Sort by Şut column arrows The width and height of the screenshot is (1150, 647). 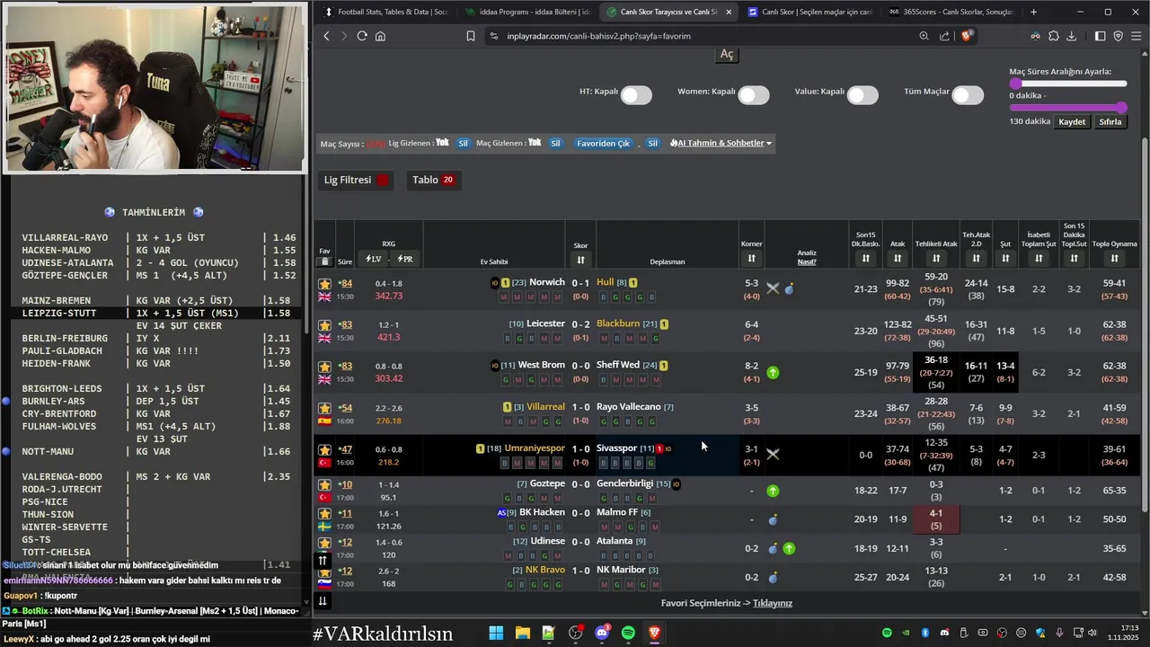tap(1005, 259)
